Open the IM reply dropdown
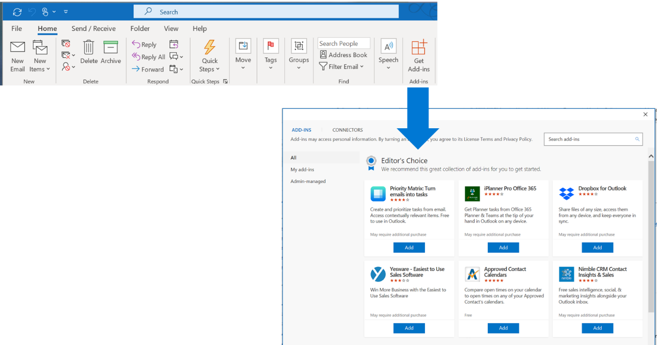Image resolution: width=657 pixels, height=345 pixels. coord(176,56)
